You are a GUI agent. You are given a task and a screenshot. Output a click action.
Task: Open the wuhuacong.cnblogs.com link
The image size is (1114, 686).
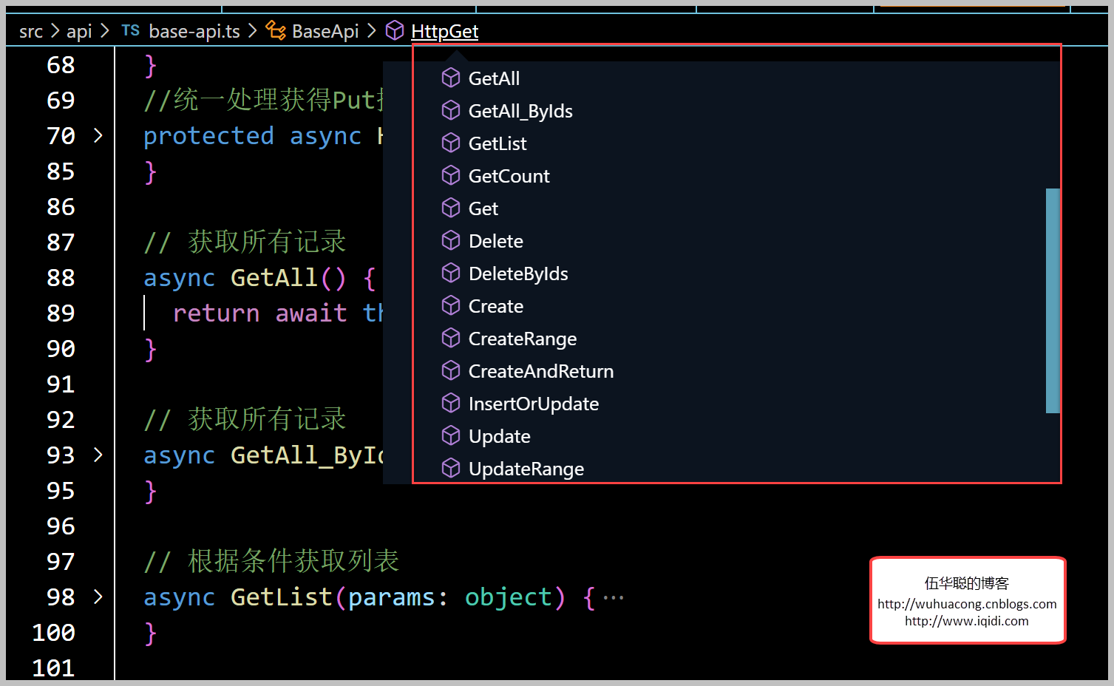pyautogui.click(x=967, y=604)
